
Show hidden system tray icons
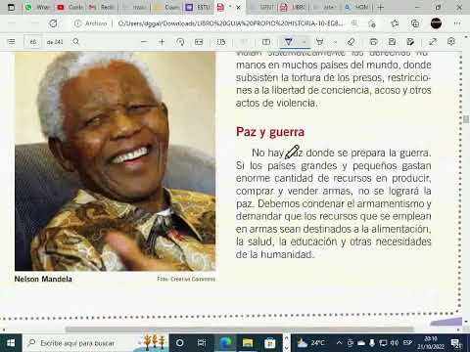tap(339, 343)
